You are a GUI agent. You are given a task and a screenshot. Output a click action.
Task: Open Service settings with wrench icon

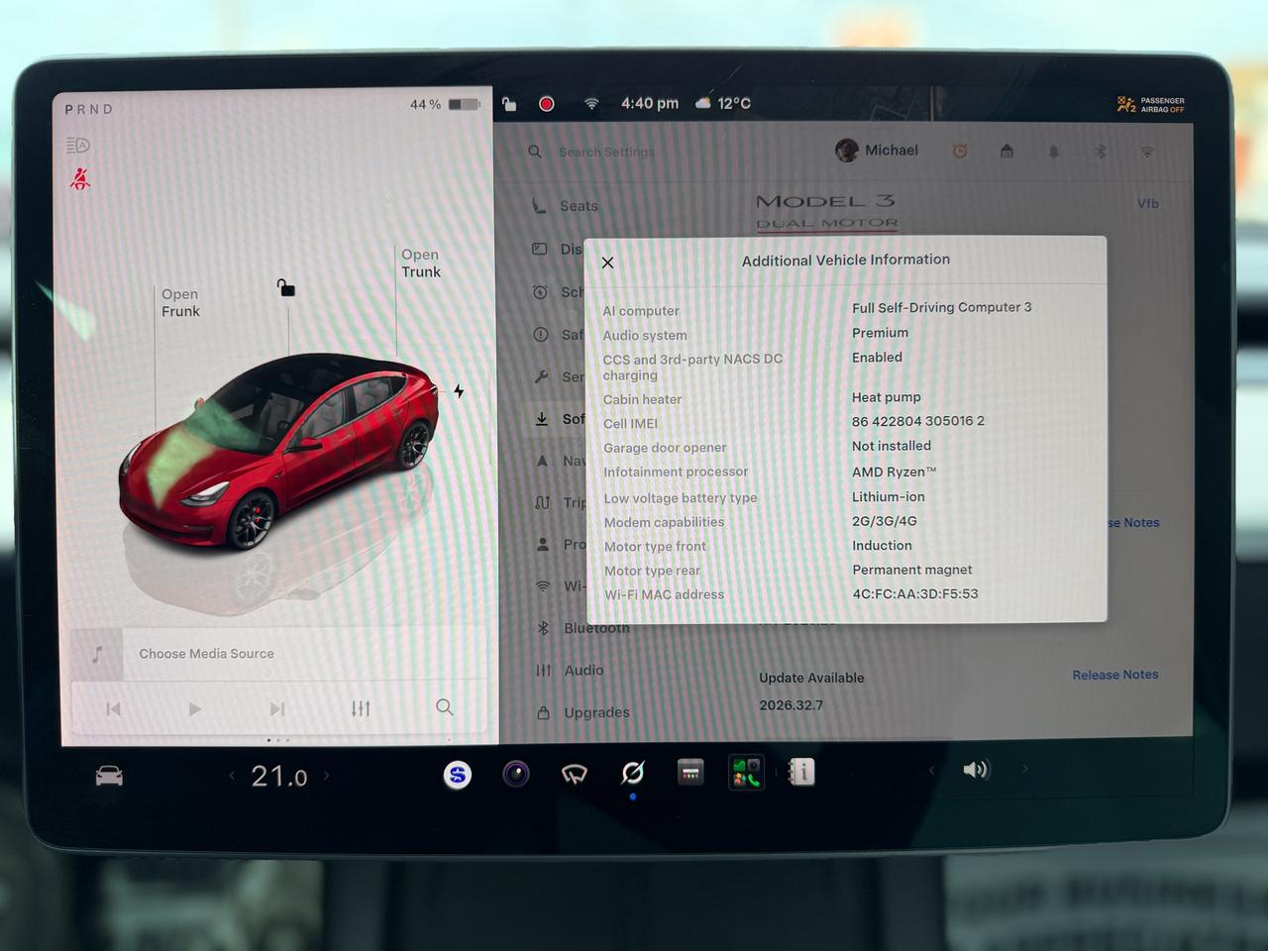[x=560, y=376]
